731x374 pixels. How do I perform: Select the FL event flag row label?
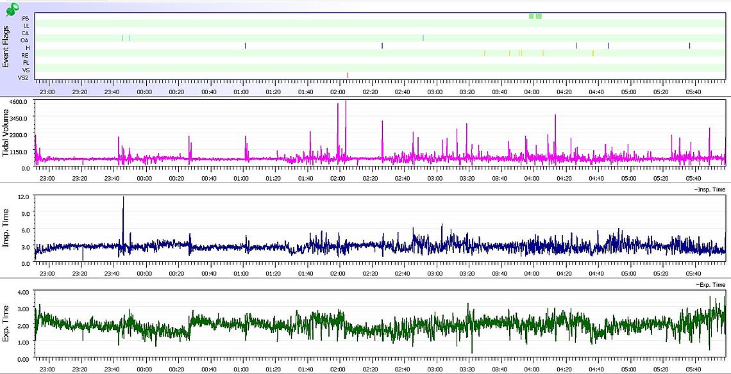pos(26,62)
